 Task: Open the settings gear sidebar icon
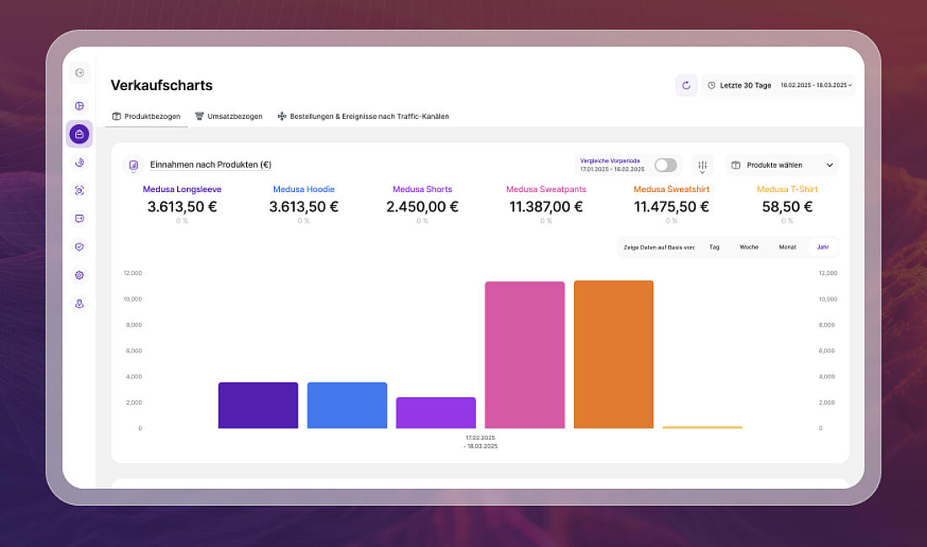click(79, 275)
